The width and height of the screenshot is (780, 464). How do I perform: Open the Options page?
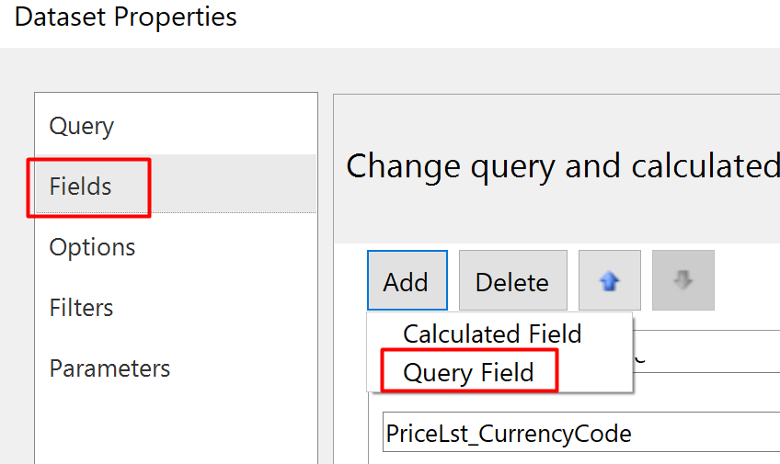[92, 247]
